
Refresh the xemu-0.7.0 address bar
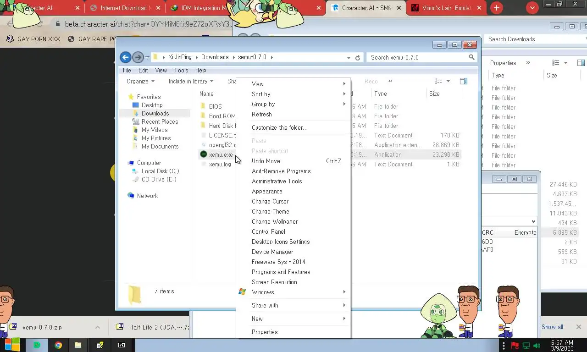click(358, 58)
